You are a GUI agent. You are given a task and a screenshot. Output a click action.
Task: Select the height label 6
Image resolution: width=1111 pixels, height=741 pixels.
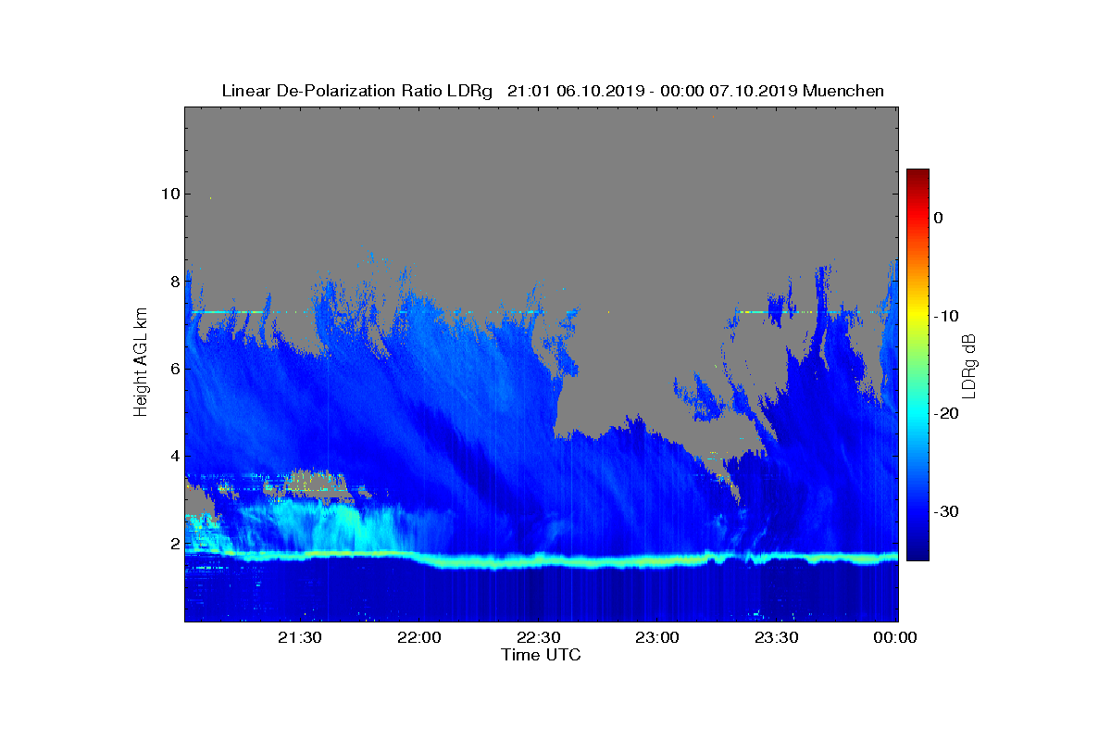(173, 369)
